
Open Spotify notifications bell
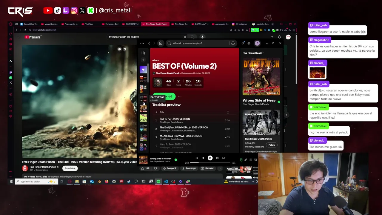pyautogui.click(x=243, y=43)
